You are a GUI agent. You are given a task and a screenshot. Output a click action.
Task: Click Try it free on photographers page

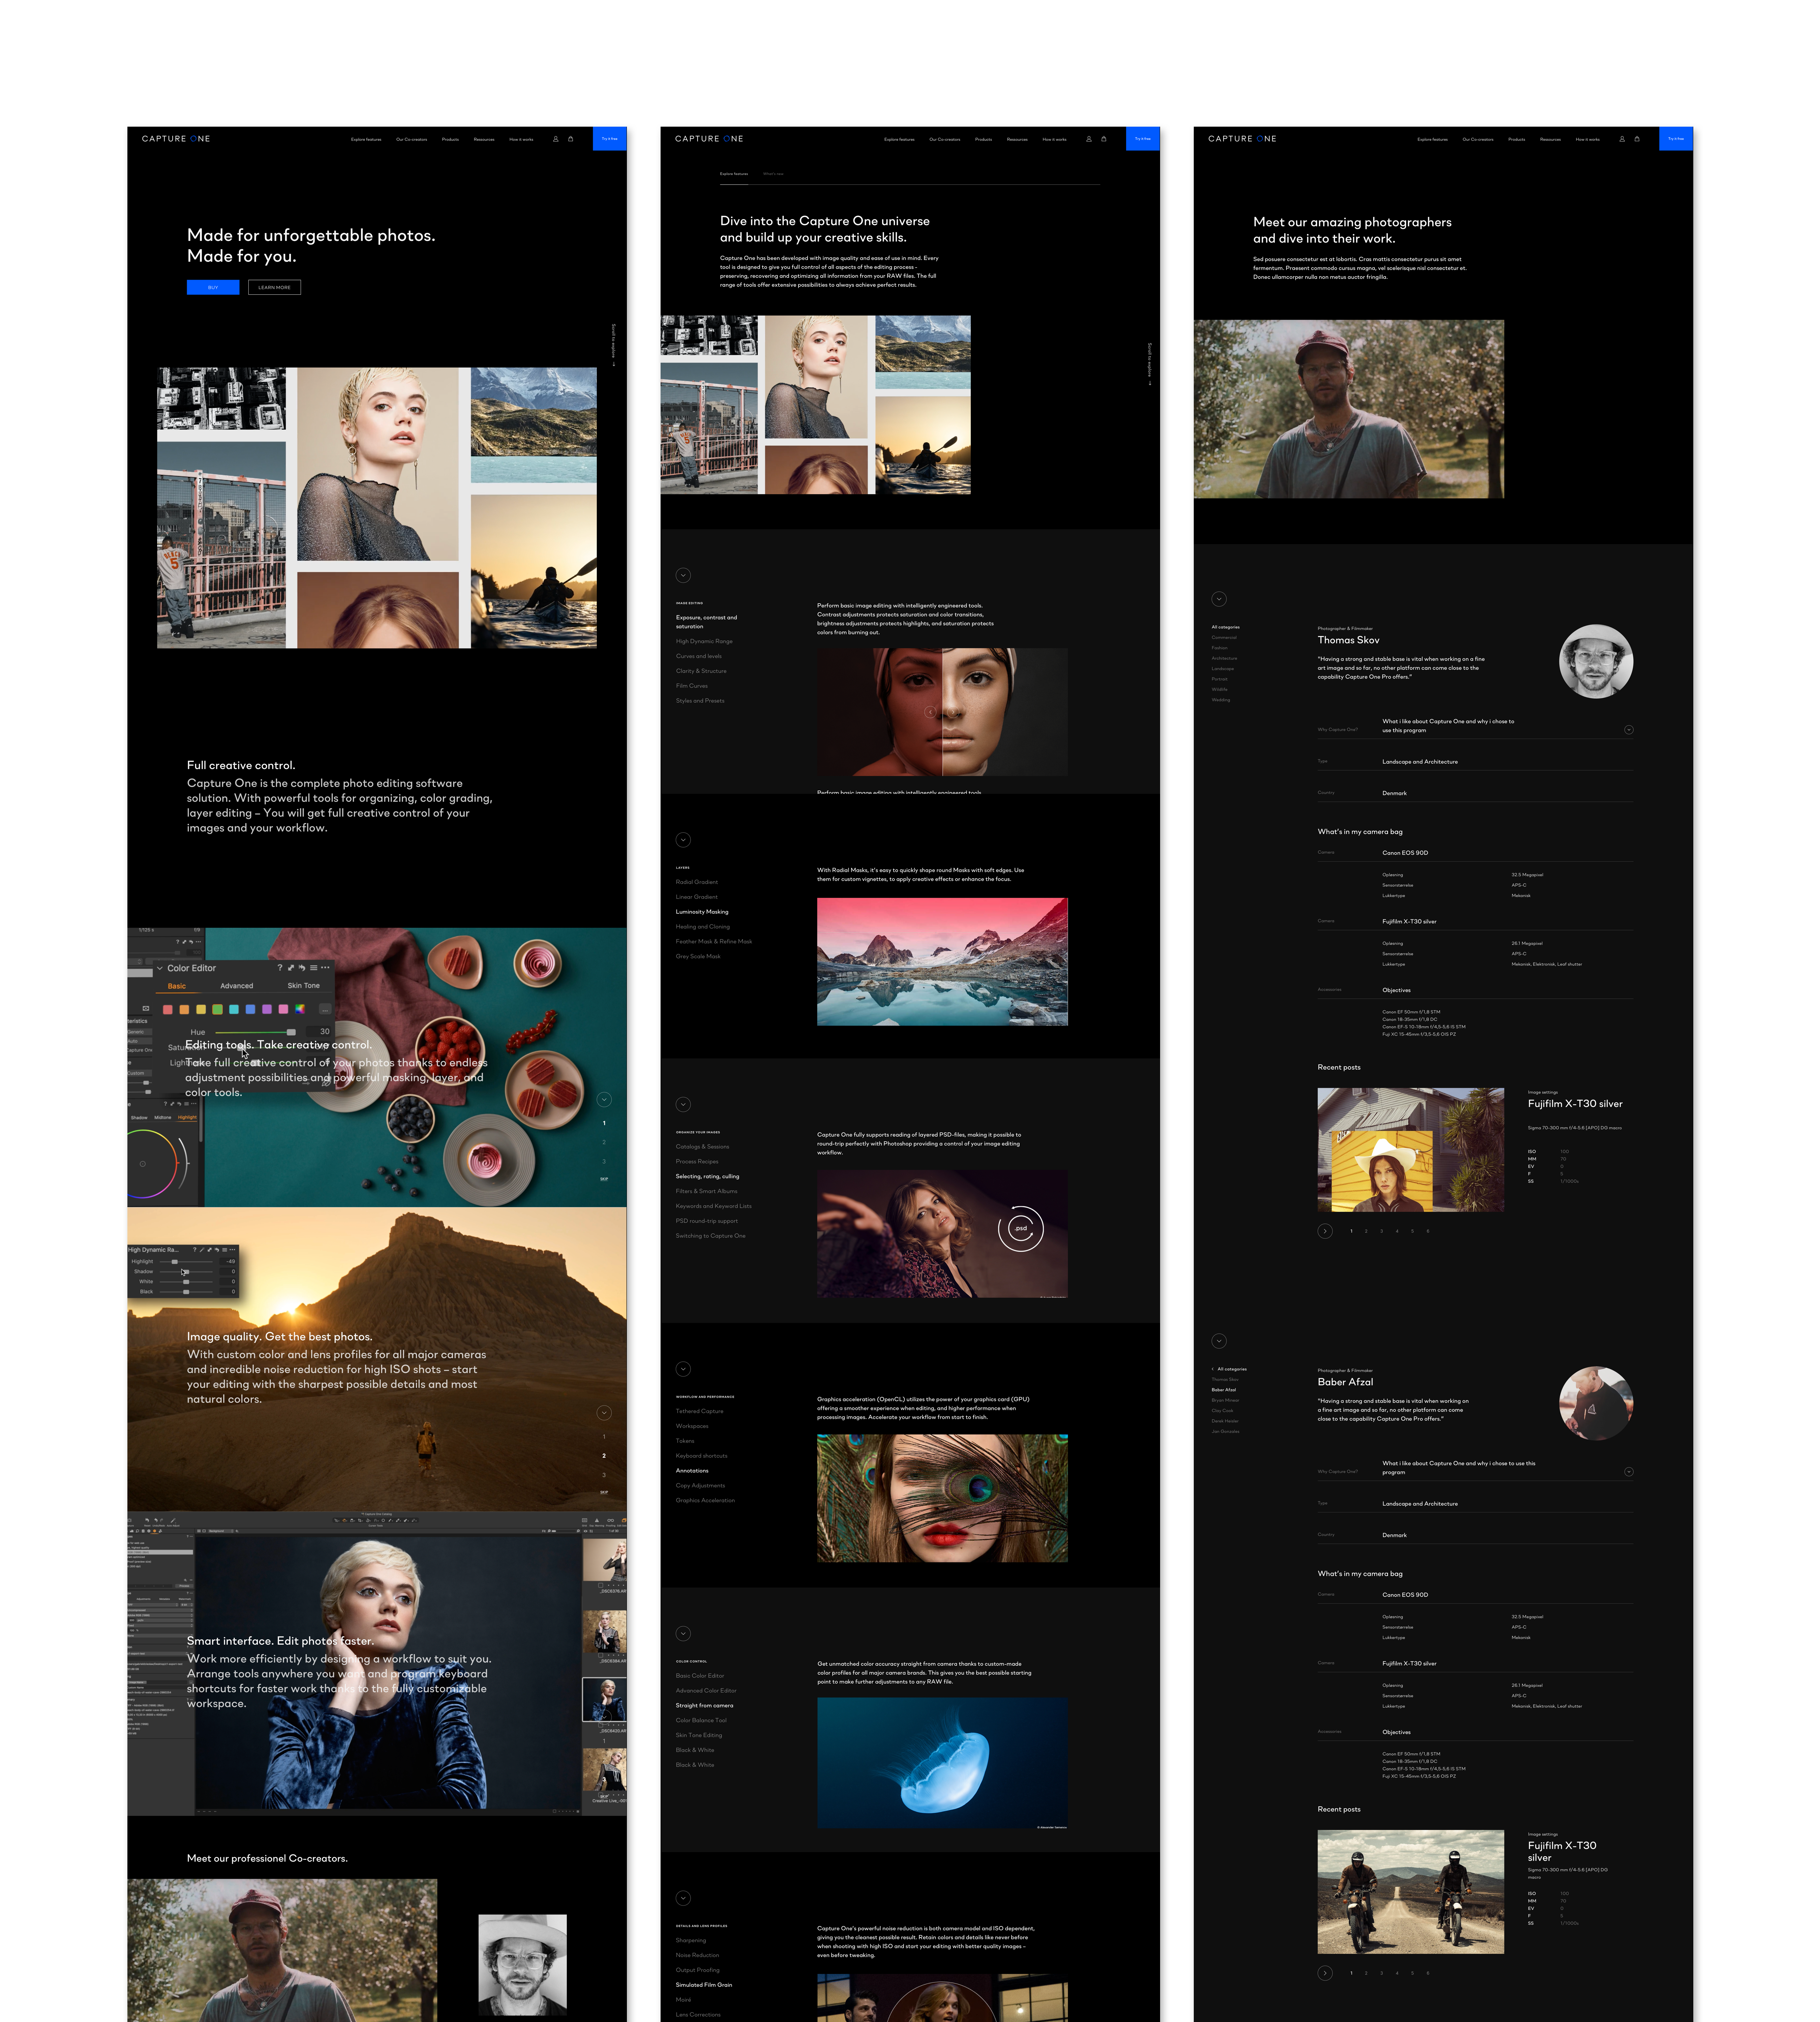click(1676, 139)
